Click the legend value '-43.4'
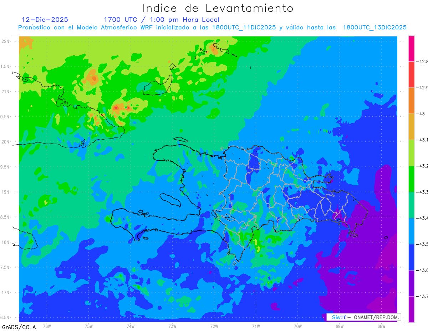 (422, 218)
